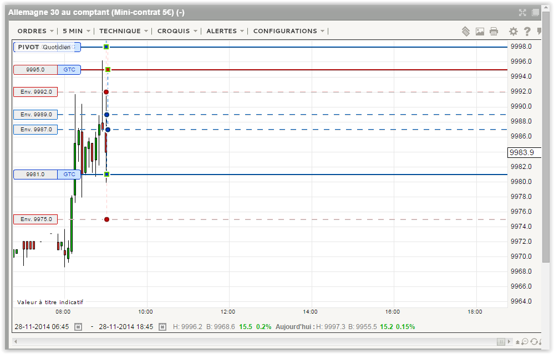
Task: Click the current price box 9983.9
Action: [524, 152]
